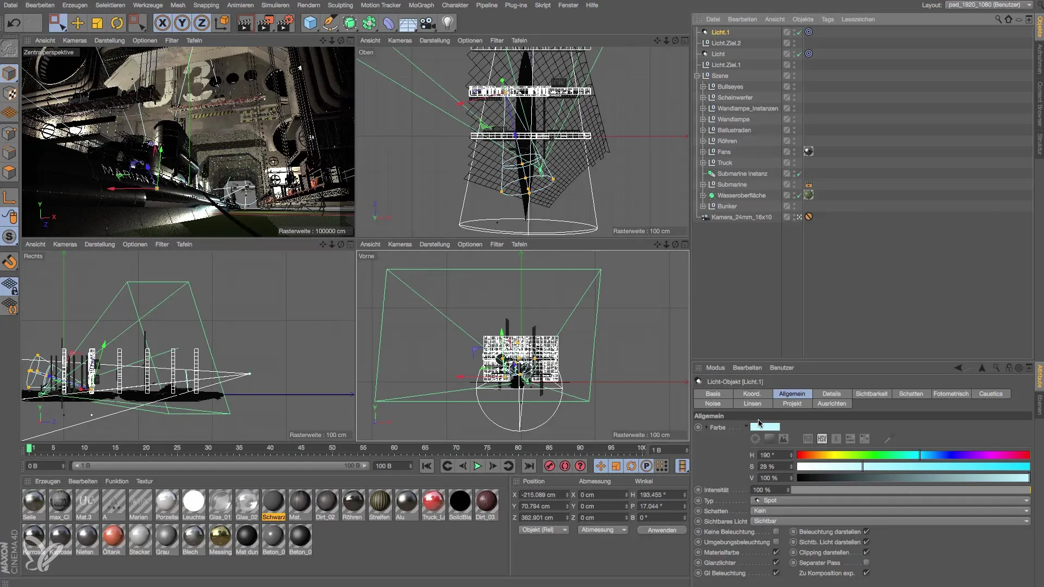The image size is (1044, 587).
Task: Click the color wheel mode icon
Action: coord(755,439)
